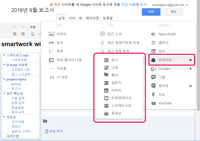Open the 표 menu
Image resolution: width=200 pixels, height=141 pixels.
coord(80,18)
